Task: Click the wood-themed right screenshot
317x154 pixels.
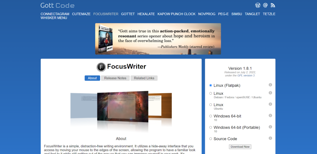Action: 160,105
